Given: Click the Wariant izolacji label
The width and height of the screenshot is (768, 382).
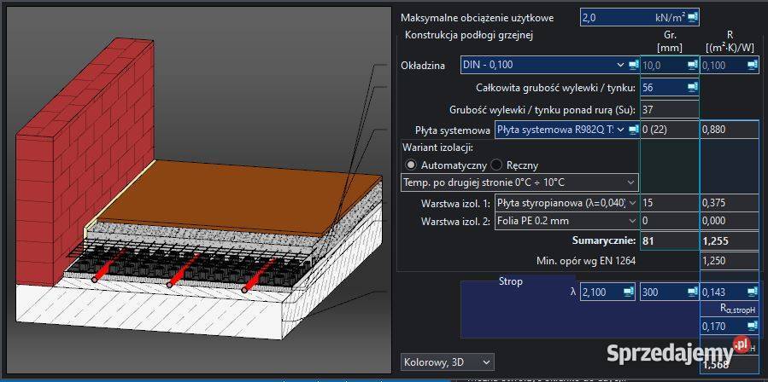Looking at the screenshot, I should click(438, 147).
